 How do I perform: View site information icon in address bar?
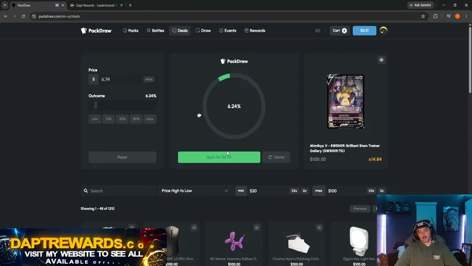coord(34,16)
